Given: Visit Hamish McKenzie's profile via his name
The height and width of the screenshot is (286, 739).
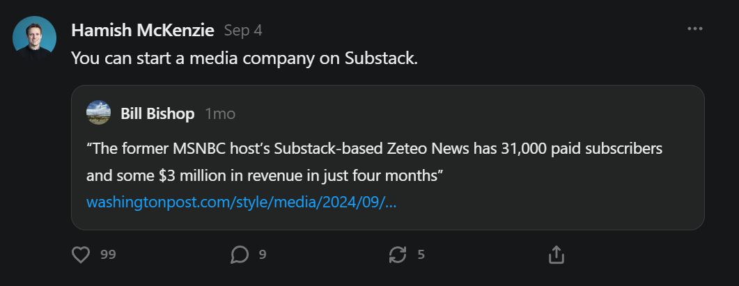Looking at the screenshot, I should coord(143,31).
